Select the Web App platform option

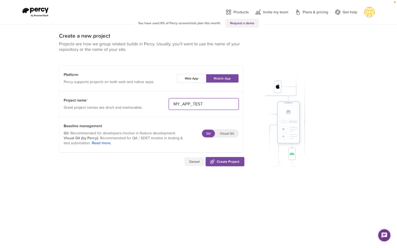192,78
